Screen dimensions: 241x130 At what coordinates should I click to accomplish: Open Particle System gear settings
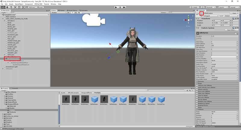(x=238, y=28)
